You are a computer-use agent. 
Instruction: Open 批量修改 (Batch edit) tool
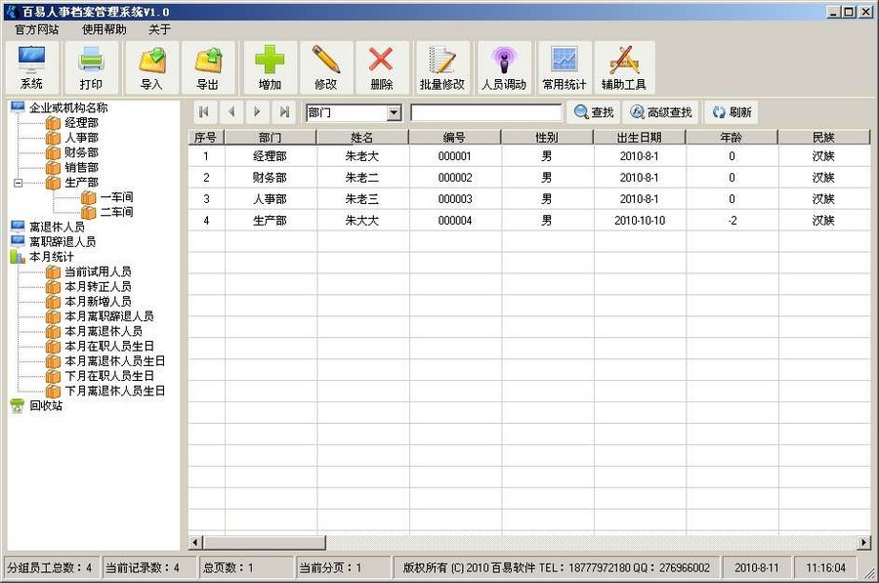pos(442,66)
